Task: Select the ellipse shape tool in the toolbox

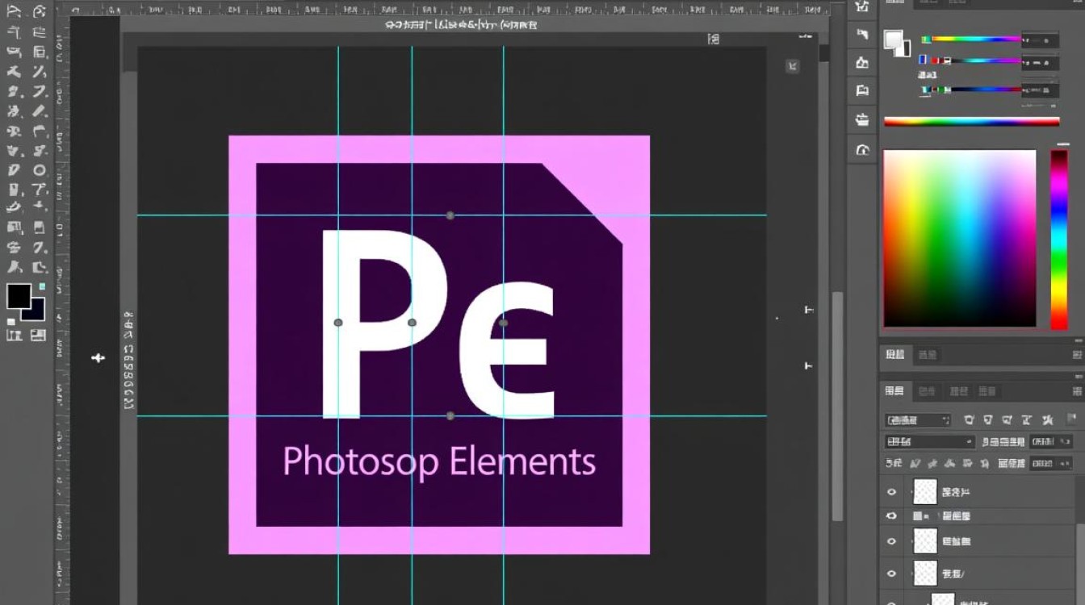Action: (x=39, y=170)
